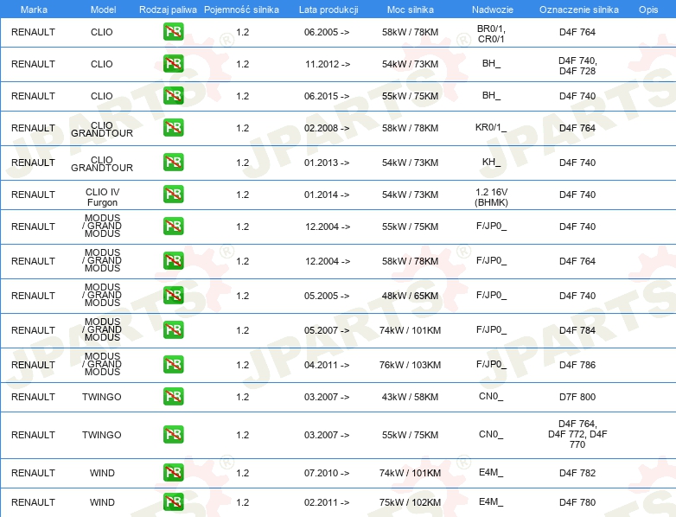Click the engine code D4F 784
The height and width of the screenshot is (517, 676).
[577, 330]
